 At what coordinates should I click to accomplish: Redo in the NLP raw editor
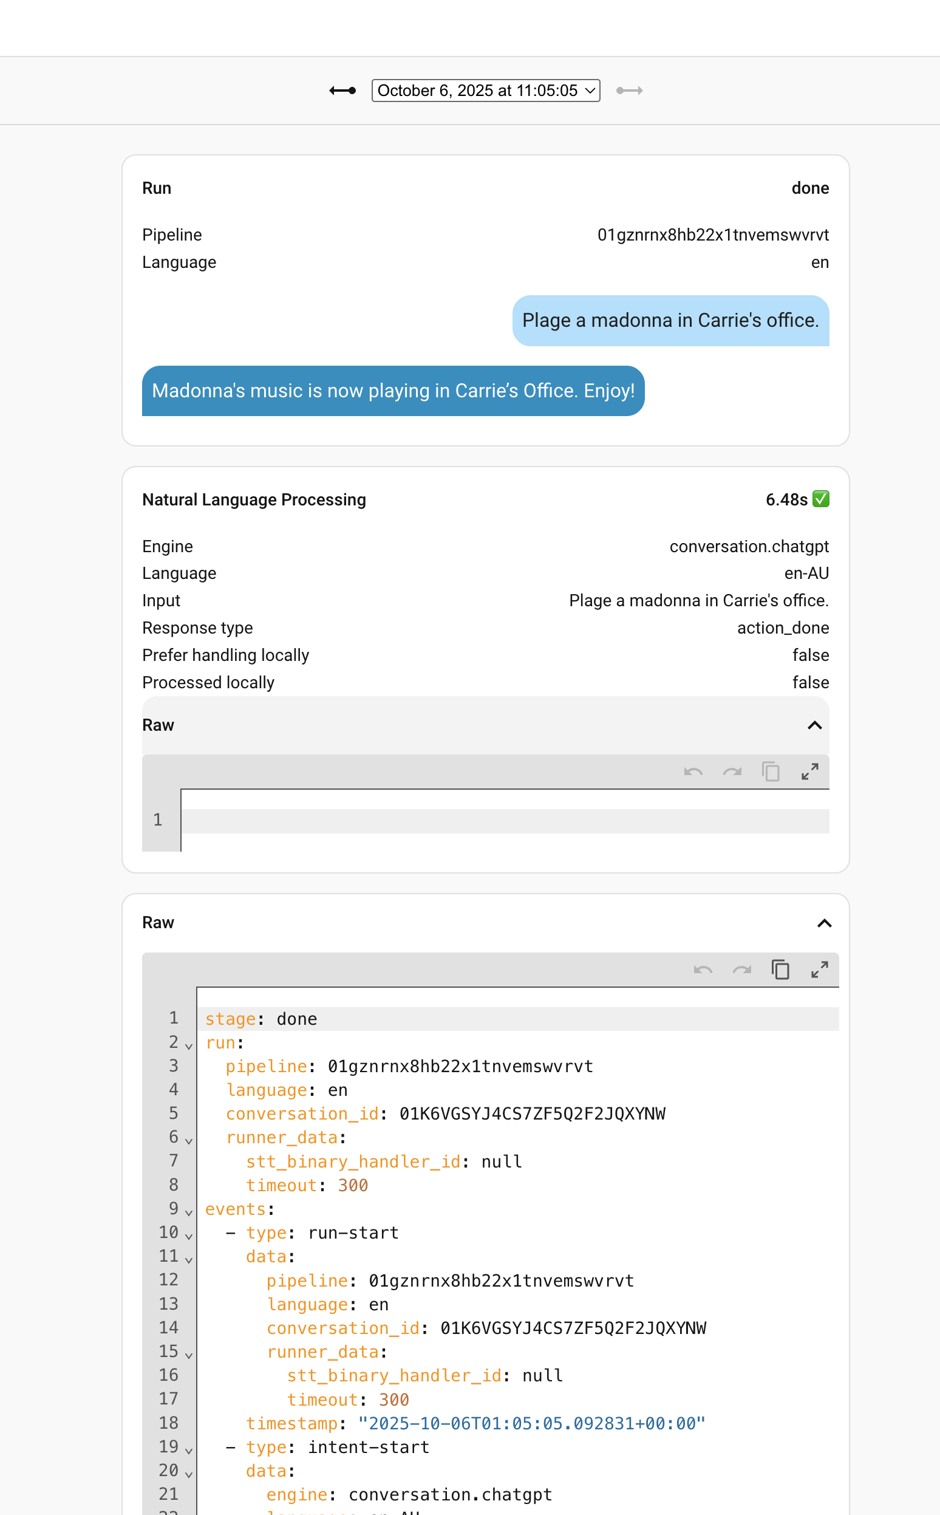coord(732,772)
